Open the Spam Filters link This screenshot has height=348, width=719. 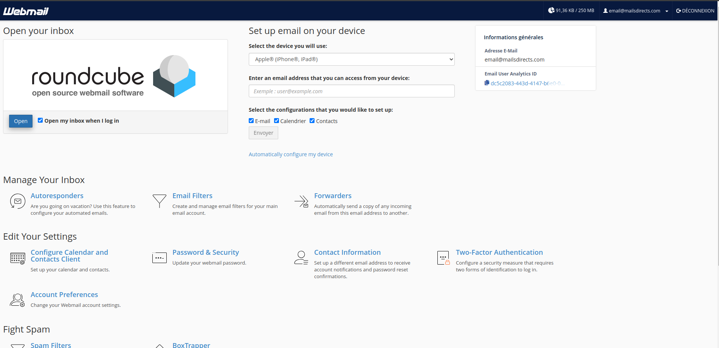pos(51,345)
